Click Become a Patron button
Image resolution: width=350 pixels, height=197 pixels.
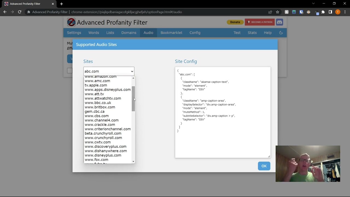(260, 22)
